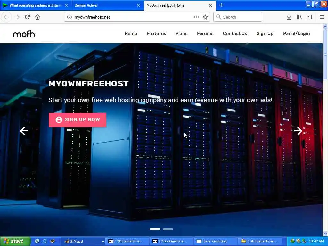Open the page actions three-dot menu
This screenshot has width=328, height=246.
[x=196, y=17]
